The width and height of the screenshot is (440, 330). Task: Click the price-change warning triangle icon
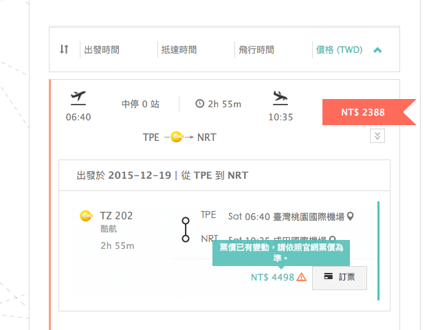pos(301,278)
